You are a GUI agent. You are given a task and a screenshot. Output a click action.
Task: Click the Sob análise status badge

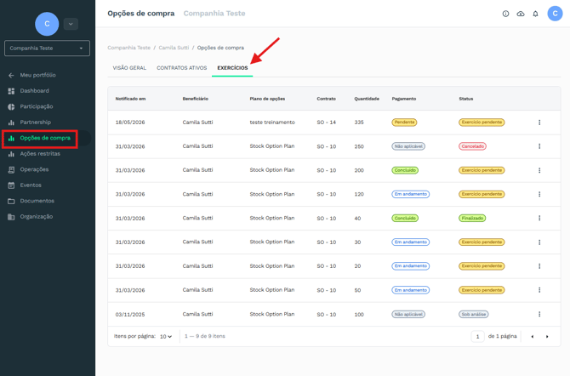[473, 314]
